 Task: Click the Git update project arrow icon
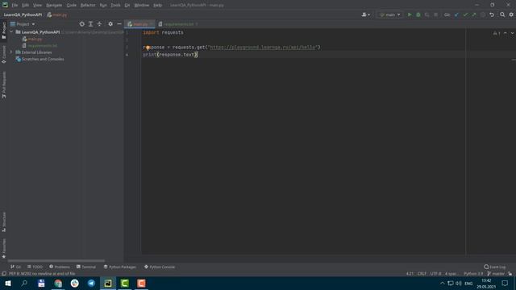(456, 14)
